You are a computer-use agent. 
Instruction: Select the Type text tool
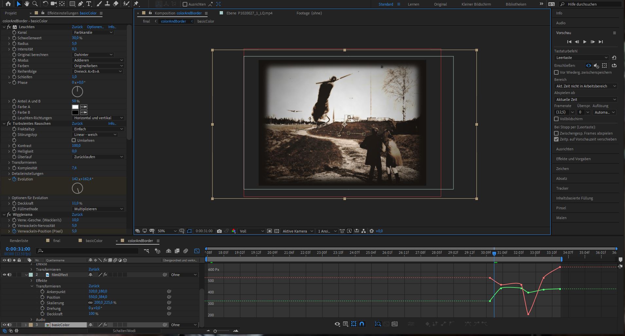click(89, 4)
